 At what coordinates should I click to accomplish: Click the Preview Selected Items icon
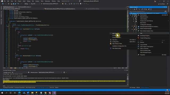151,9
